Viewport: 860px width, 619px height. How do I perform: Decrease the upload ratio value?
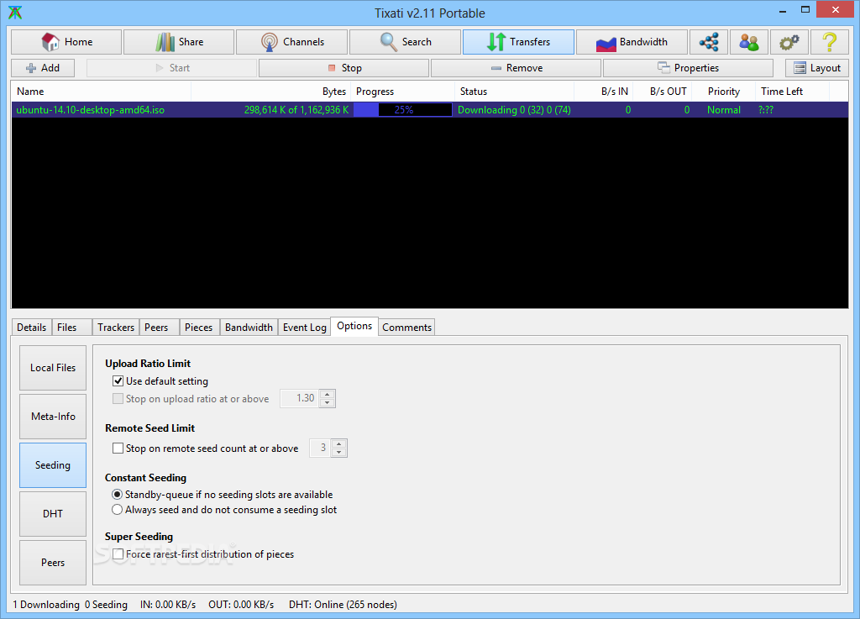click(328, 403)
